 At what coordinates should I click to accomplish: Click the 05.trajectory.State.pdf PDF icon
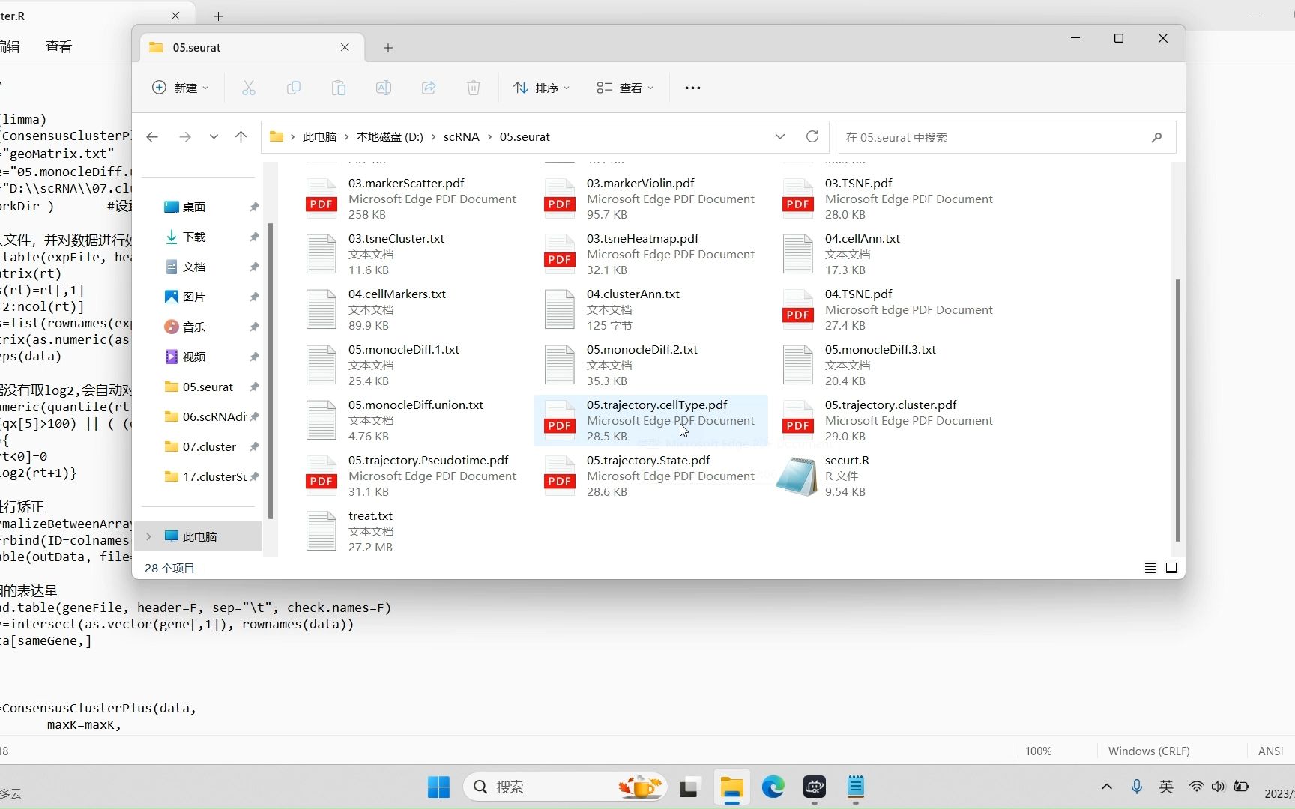point(559,476)
